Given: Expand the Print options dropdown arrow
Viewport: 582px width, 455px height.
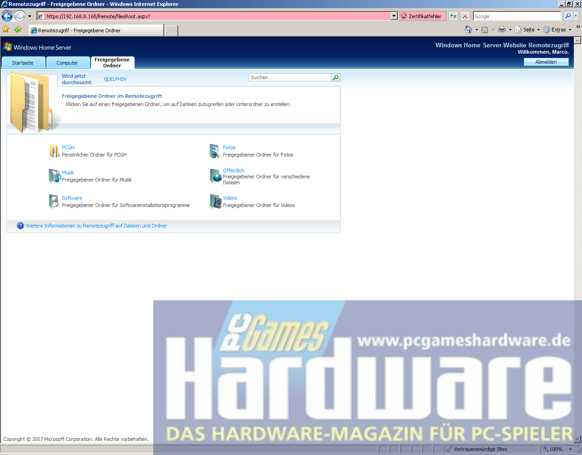Looking at the screenshot, I should (510, 30).
